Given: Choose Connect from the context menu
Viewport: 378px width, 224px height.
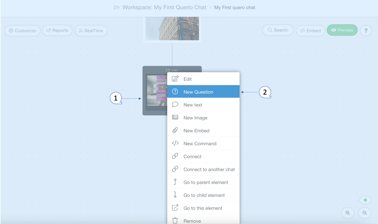Looking at the screenshot, I should click(203, 156).
